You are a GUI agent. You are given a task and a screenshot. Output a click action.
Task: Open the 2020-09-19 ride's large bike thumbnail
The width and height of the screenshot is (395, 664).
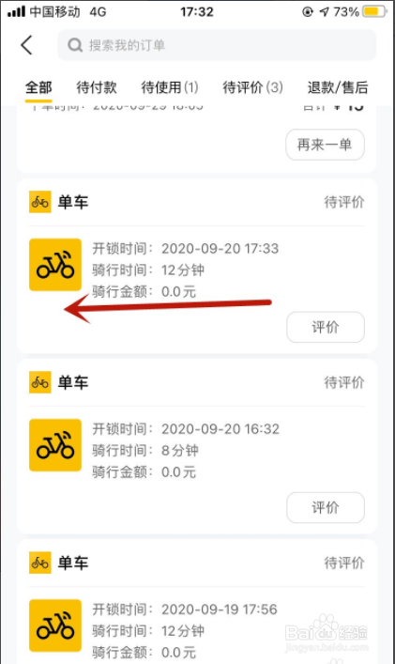(55, 625)
